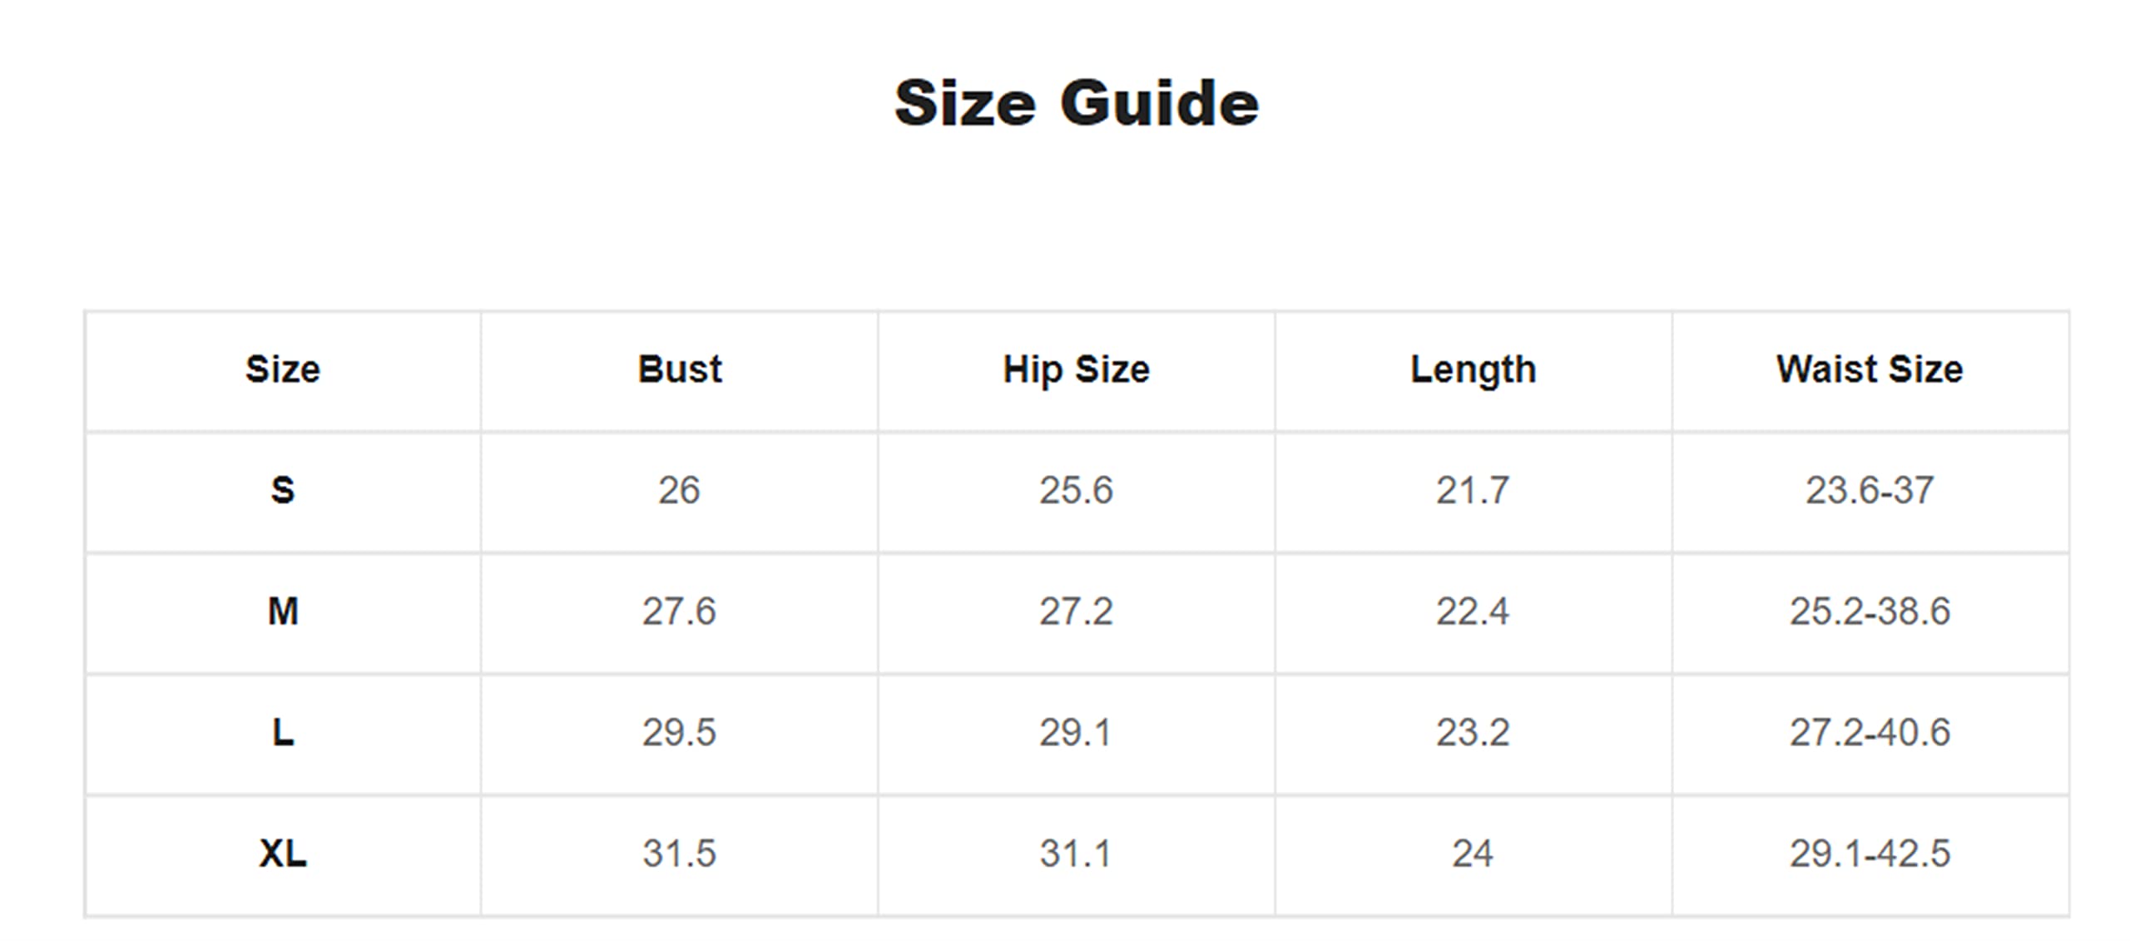The image size is (2130, 941).
Task: Click waist range 25.2-38.6 cell
Action: tap(1870, 612)
